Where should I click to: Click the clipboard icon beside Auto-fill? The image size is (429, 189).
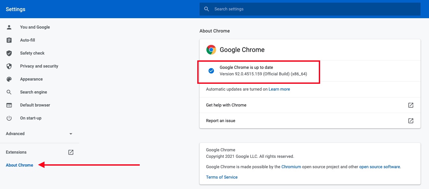tap(9, 40)
